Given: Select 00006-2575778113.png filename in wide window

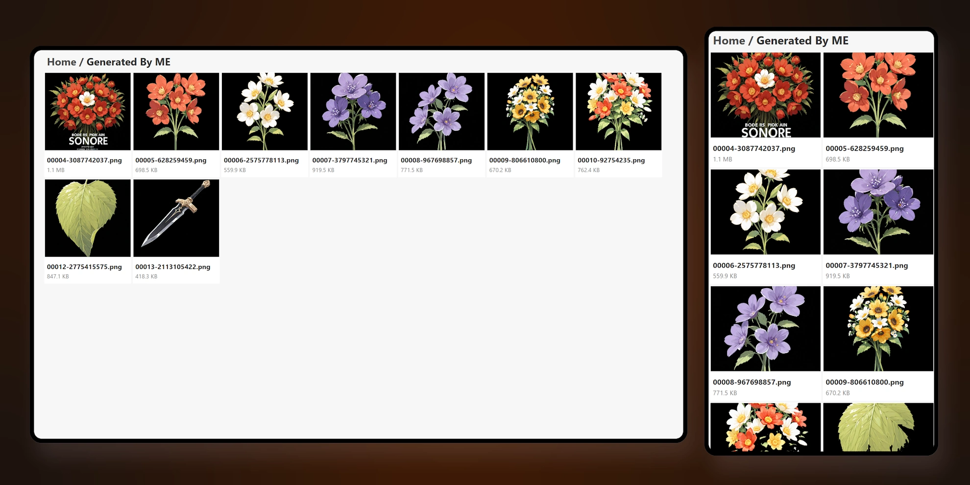Looking at the screenshot, I should click(x=261, y=160).
